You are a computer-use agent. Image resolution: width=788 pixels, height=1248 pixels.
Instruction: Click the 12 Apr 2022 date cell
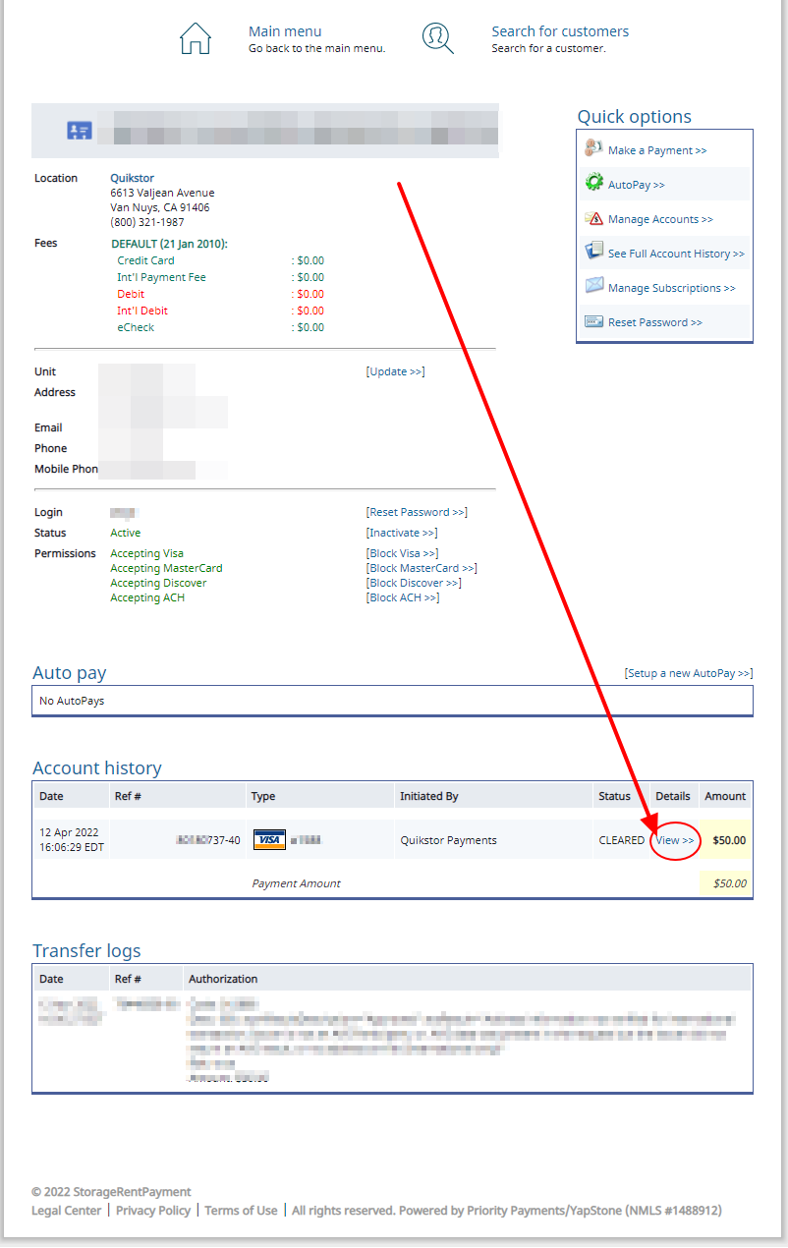[72, 839]
